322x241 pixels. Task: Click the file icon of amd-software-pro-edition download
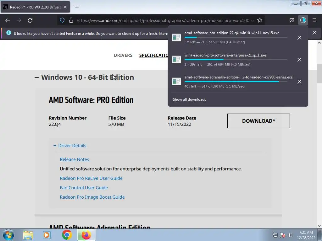176,38
